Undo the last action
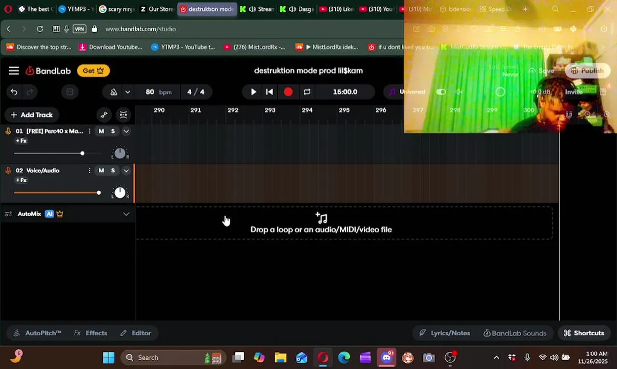 tap(14, 92)
